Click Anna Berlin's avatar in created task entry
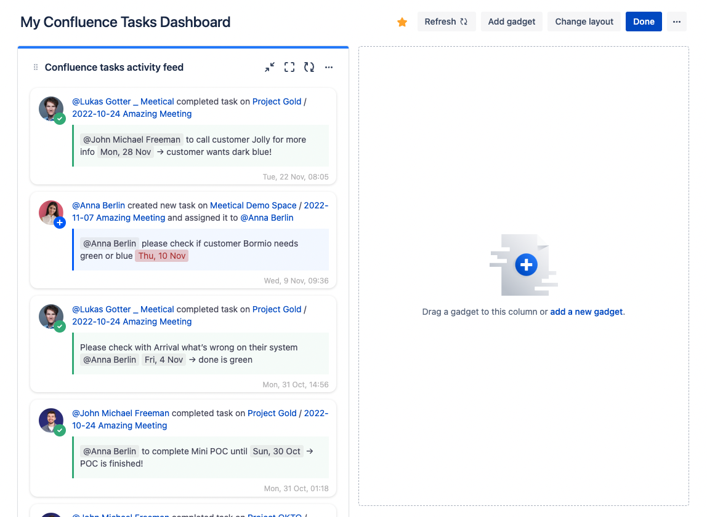 coord(51,212)
